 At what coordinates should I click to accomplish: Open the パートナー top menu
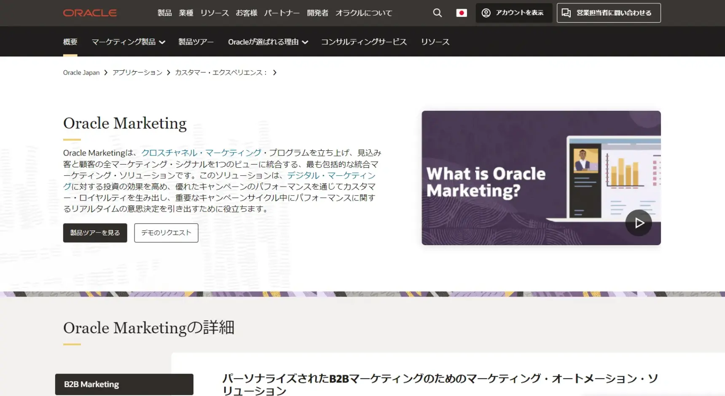[282, 13]
